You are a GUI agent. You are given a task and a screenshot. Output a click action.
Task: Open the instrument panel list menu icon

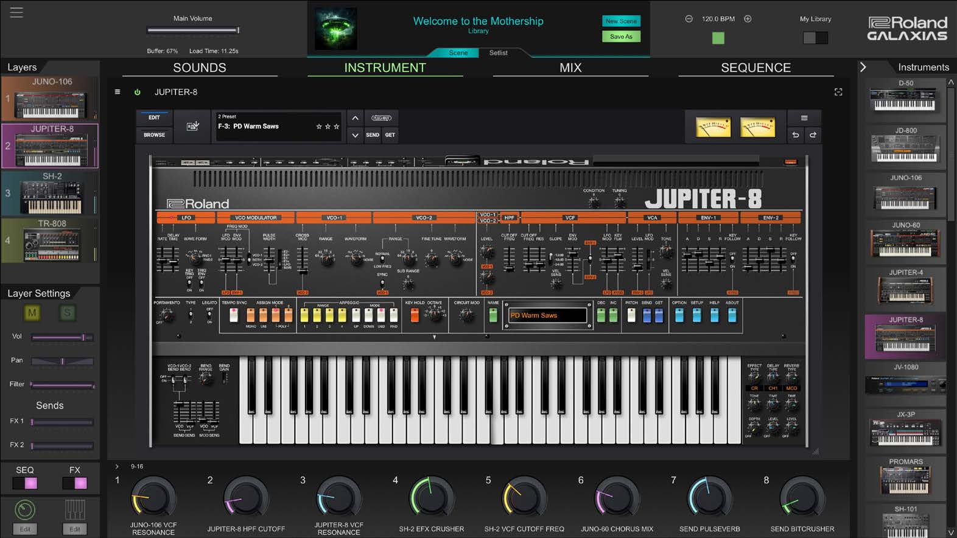117,92
